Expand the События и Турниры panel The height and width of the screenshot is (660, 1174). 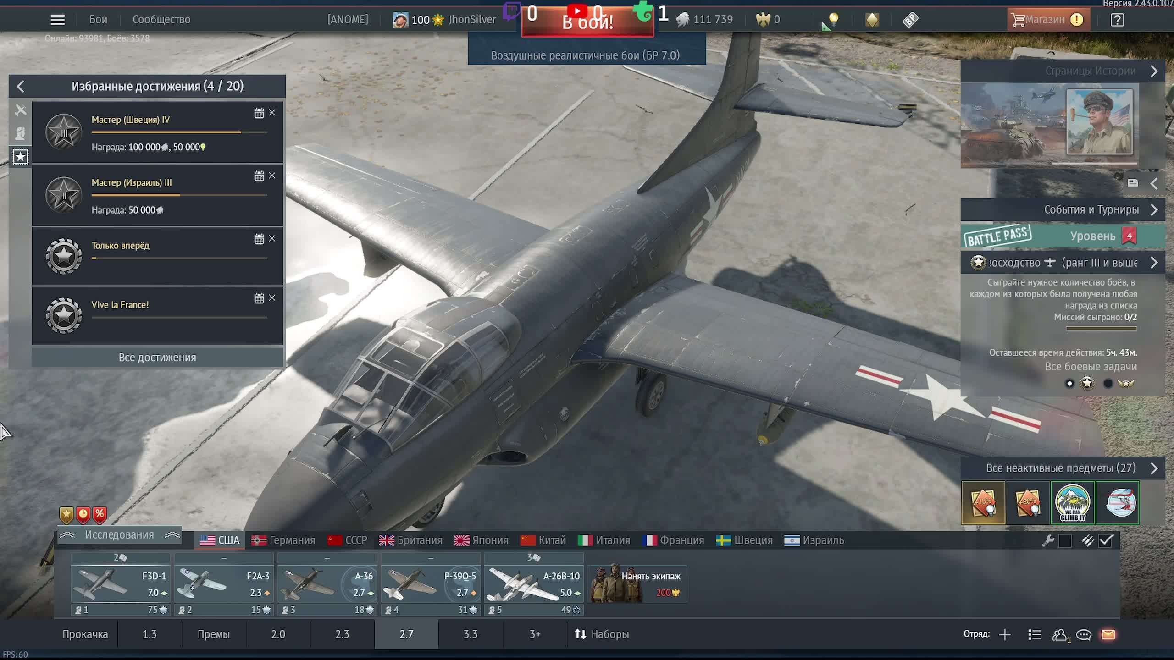tap(1154, 210)
